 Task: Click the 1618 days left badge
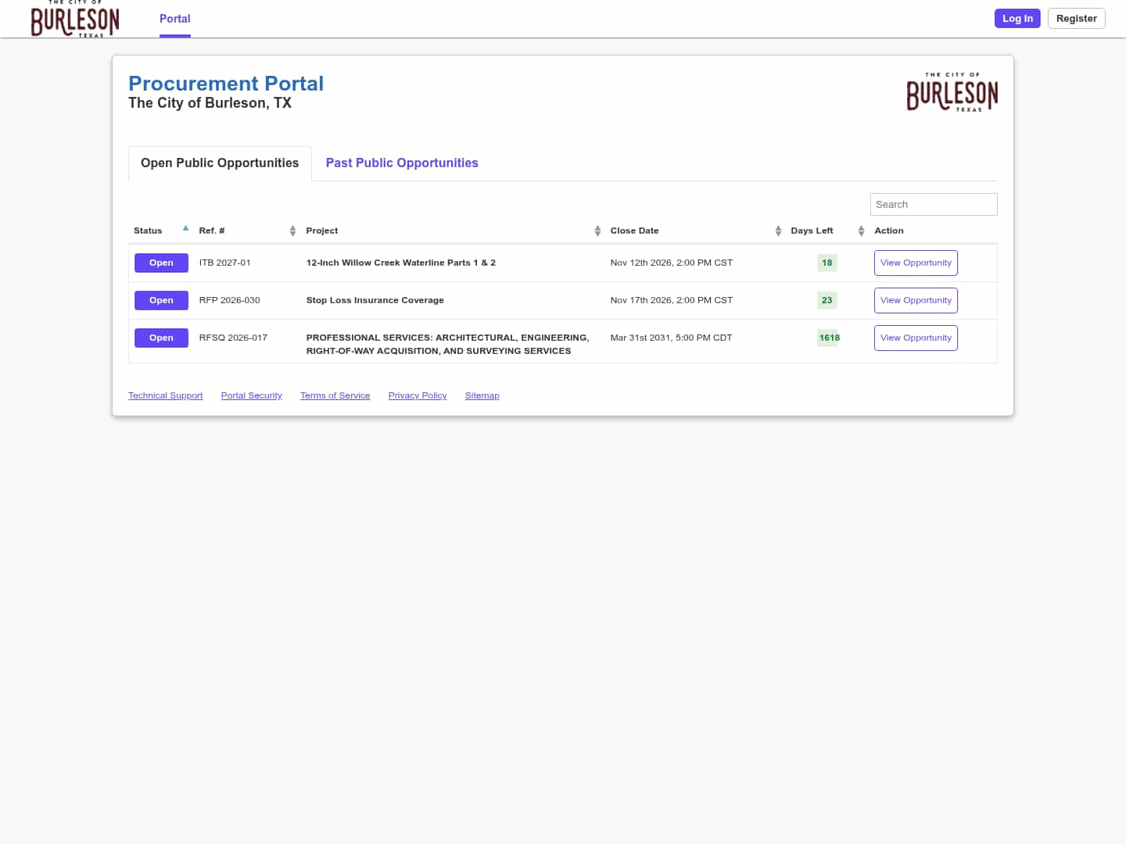pos(829,338)
